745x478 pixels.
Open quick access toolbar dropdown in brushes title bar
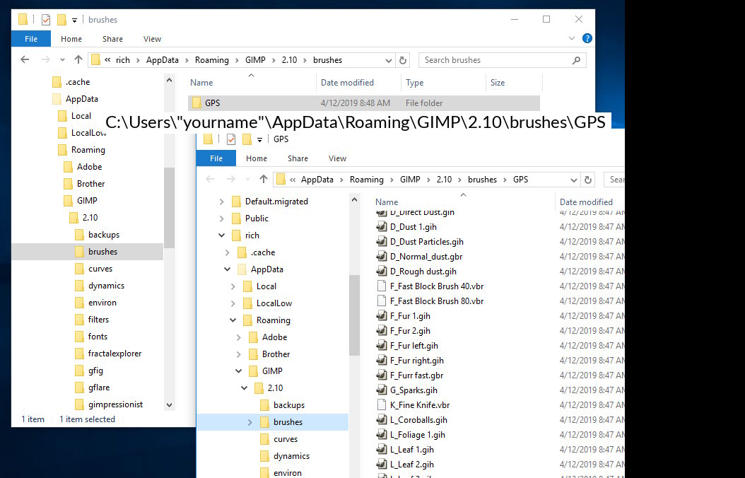tap(75, 20)
